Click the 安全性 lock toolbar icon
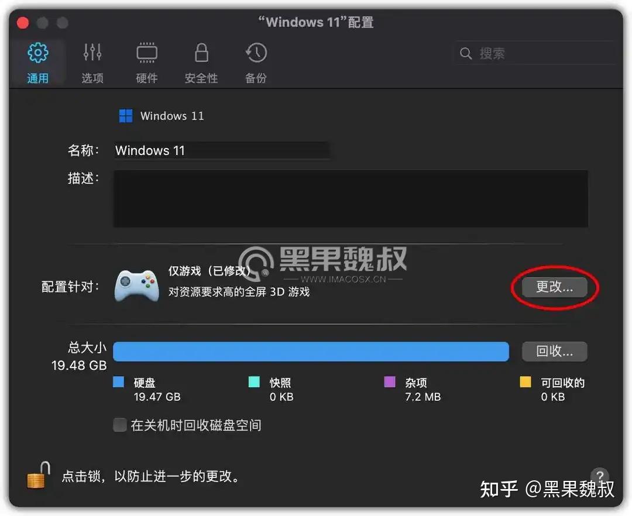 [x=201, y=53]
